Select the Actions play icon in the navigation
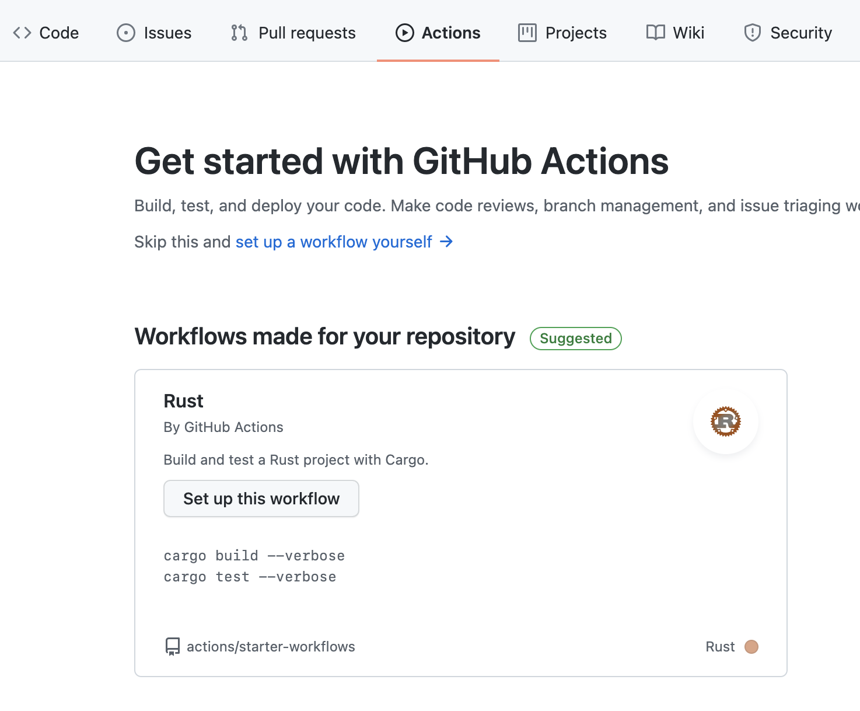Viewport: 860px width, 711px height. (405, 33)
